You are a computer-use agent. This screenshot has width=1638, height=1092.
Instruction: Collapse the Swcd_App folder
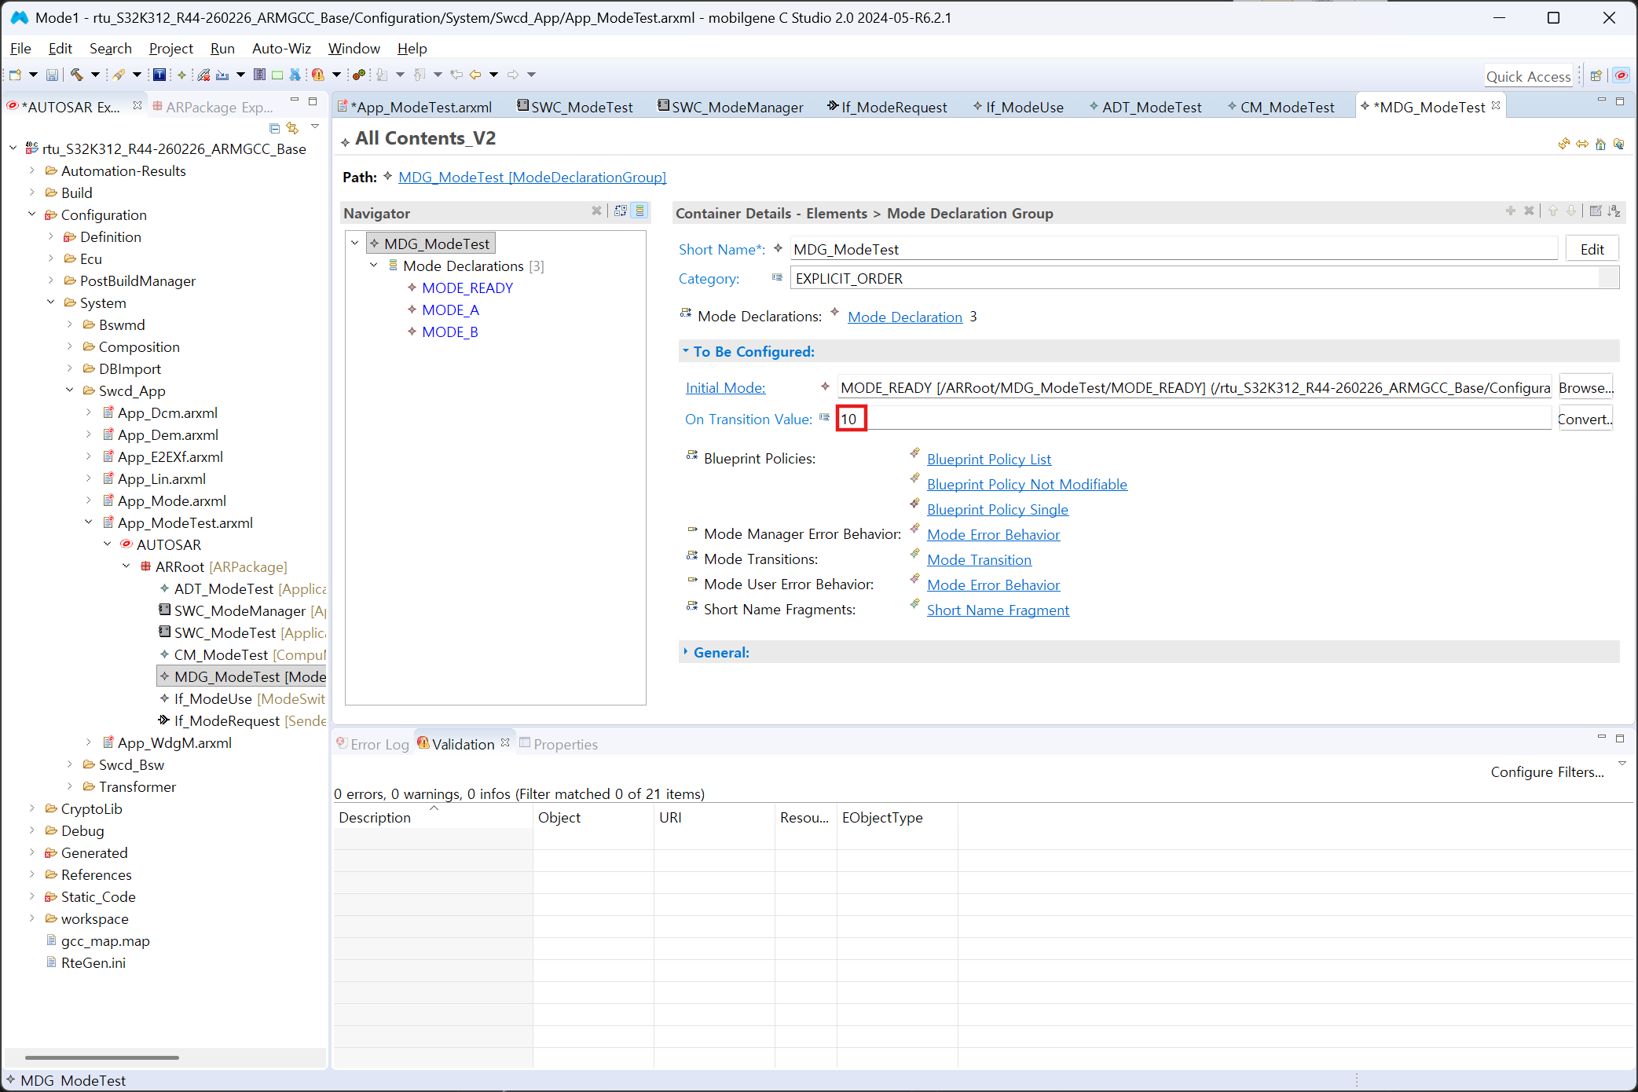(x=70, y=390)
